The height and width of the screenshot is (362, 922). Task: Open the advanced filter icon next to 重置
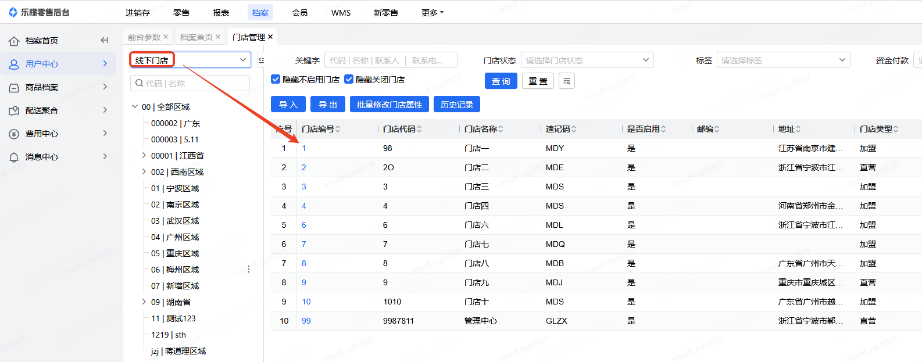566,81
